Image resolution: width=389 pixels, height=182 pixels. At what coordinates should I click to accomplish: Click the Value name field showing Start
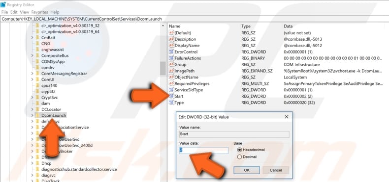click(234, 134)
